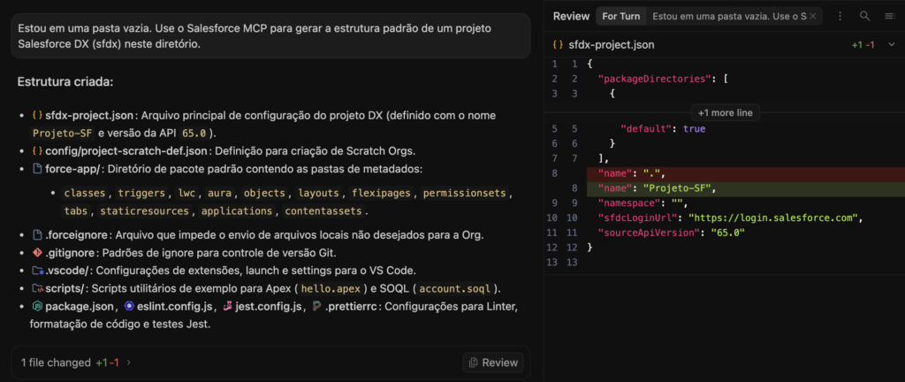Click the git icon before .gitignore
905x382 pixels.
37,253
